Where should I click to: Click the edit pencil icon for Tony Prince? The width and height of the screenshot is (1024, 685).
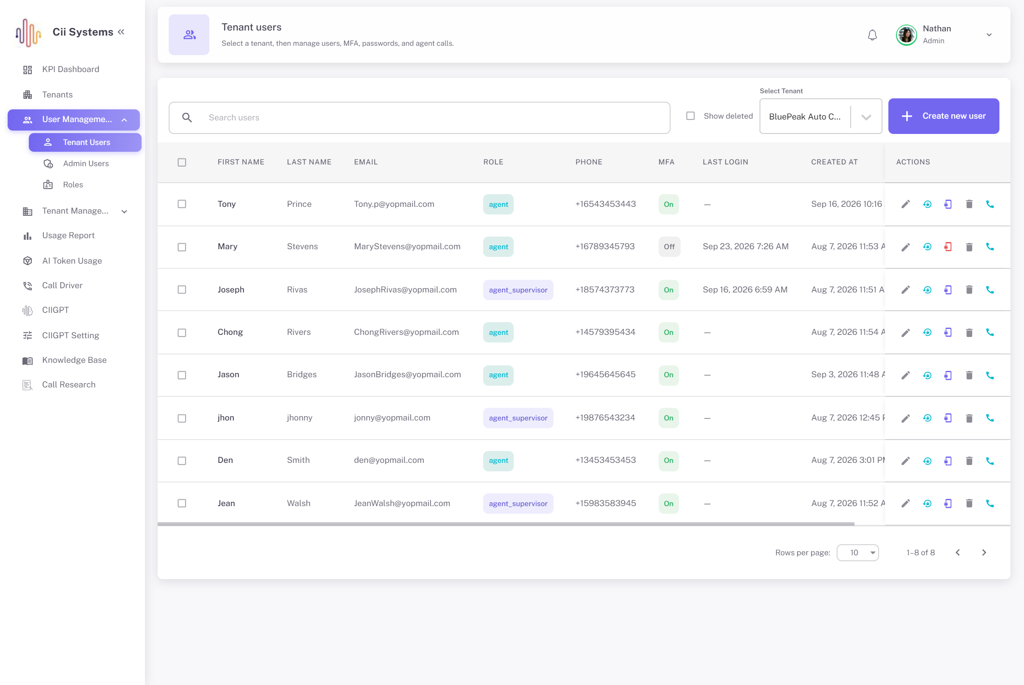(x=906, y=204)
